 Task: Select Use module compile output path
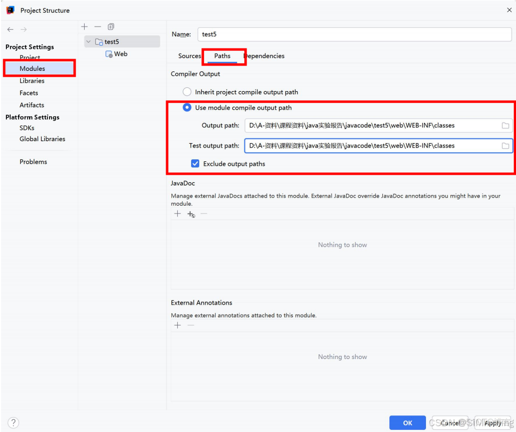point(187,107)
